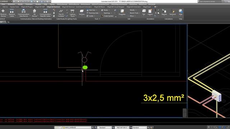Open the Window menu
This screenshot has width=230, height=129.
38,4
